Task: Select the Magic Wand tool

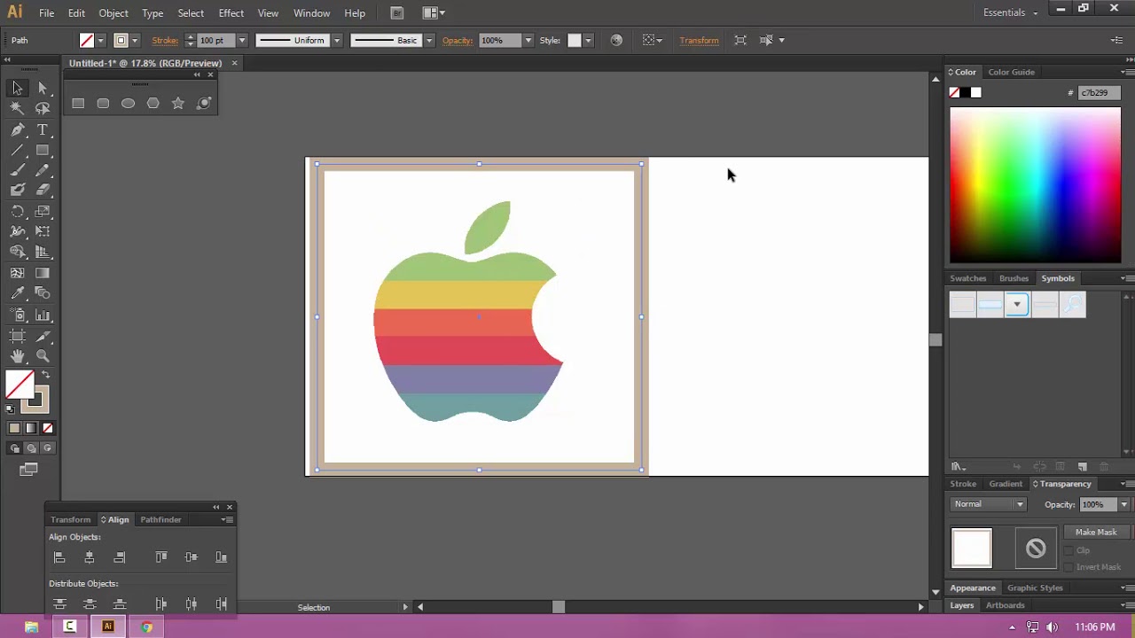Action: click(17, 108)
